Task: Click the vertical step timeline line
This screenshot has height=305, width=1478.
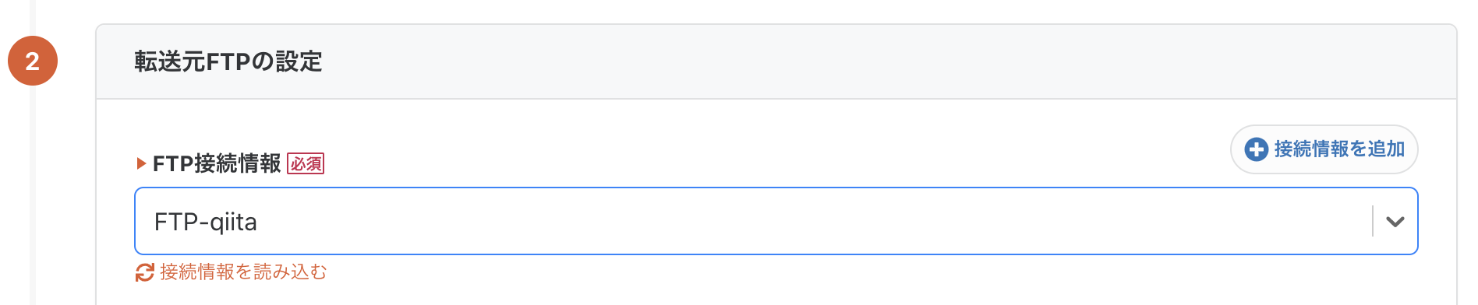Action: [33, 195]
